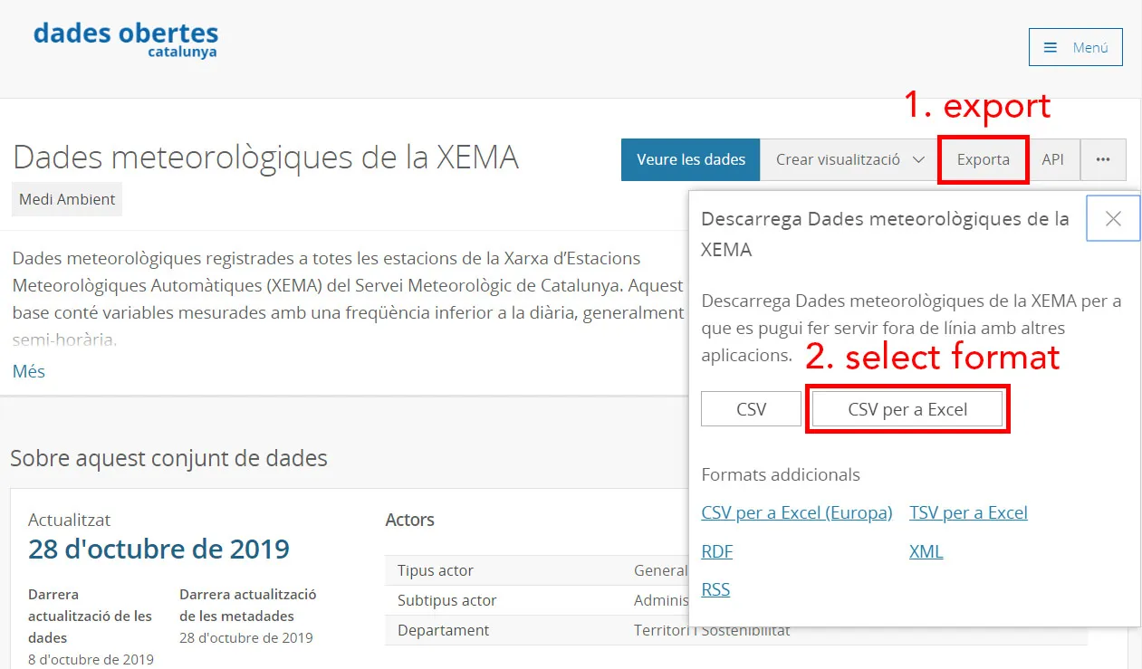Image resolution: width=1142 pixels, height=669 pixels.
Task: Open the three-dots more options button
Action: pos(1102,159)
